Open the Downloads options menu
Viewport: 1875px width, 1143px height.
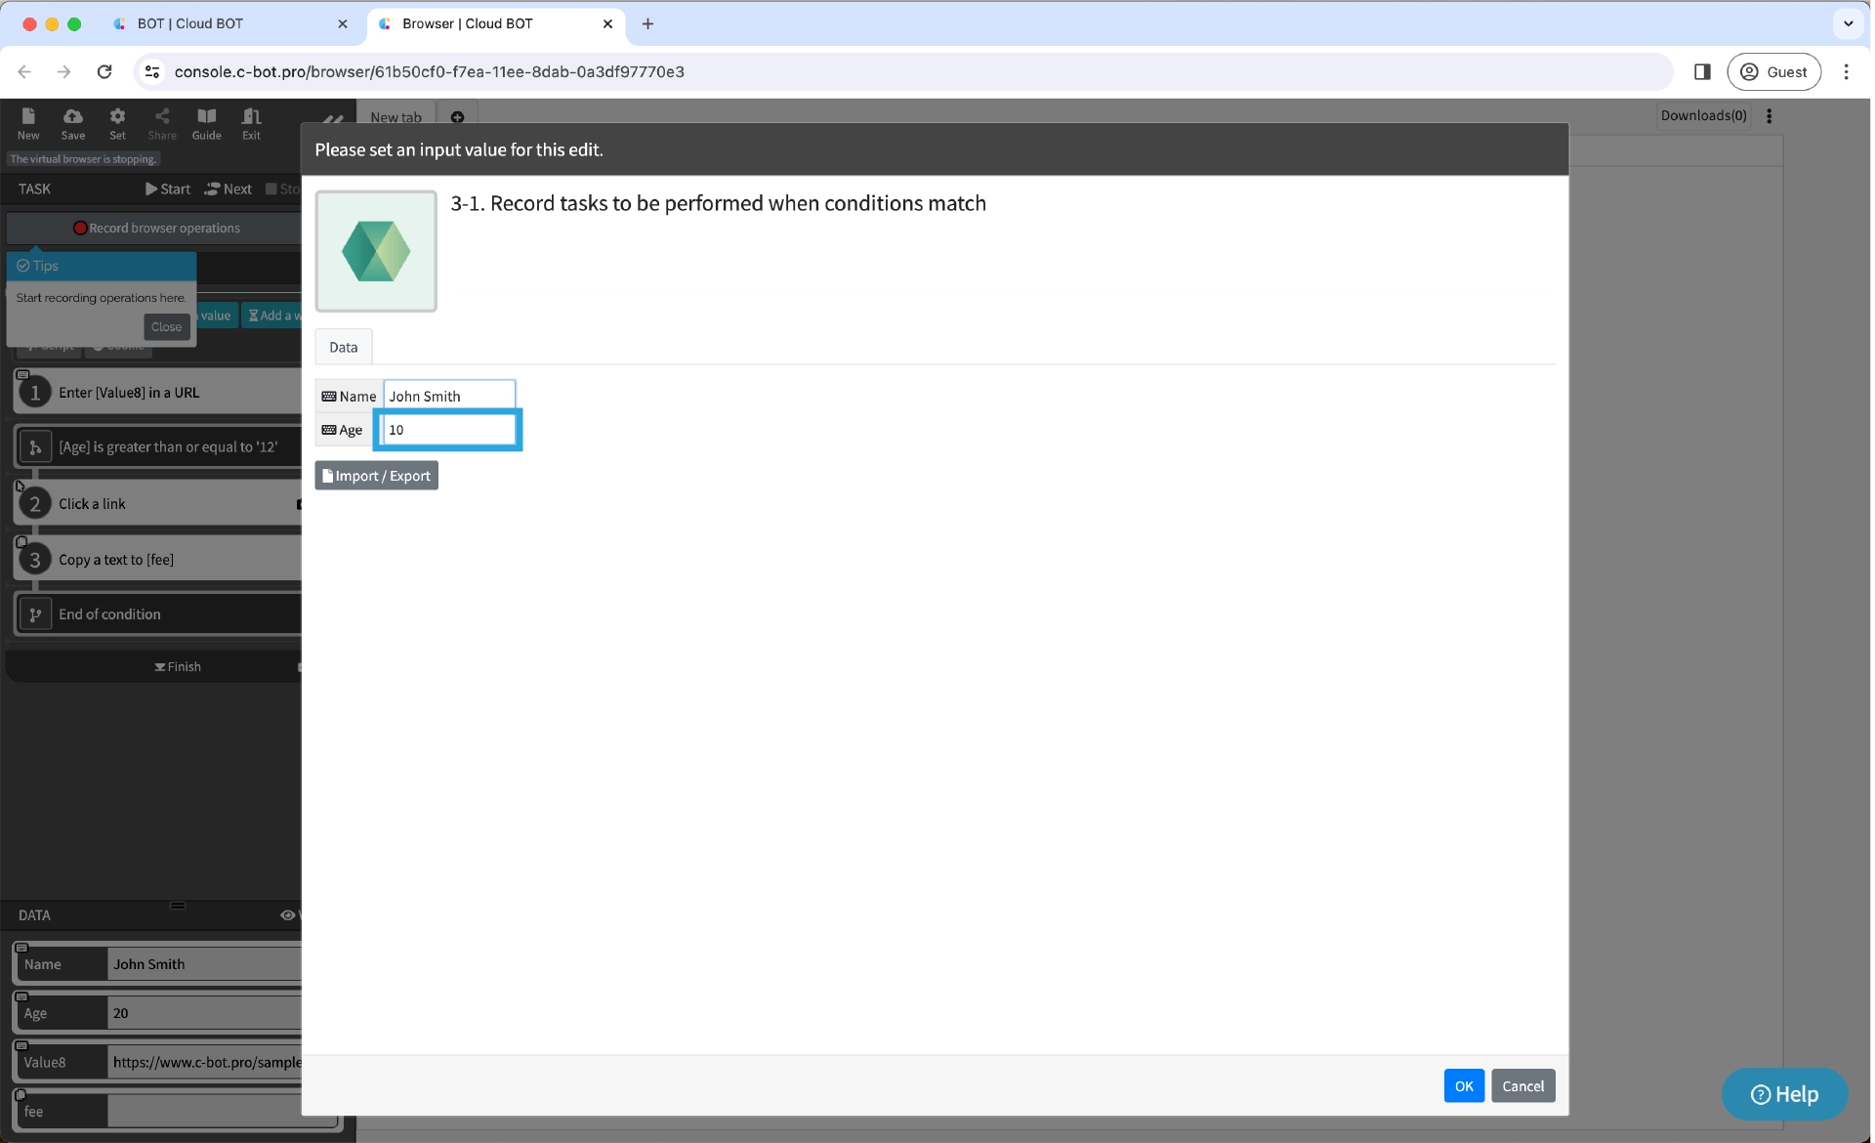(1769, 115)
